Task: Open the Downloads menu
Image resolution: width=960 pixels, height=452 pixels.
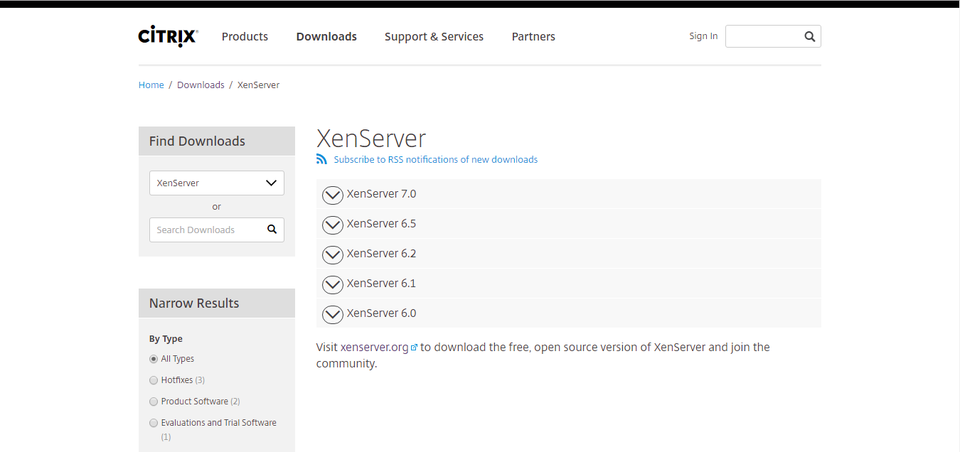Action: click(326, 36)
